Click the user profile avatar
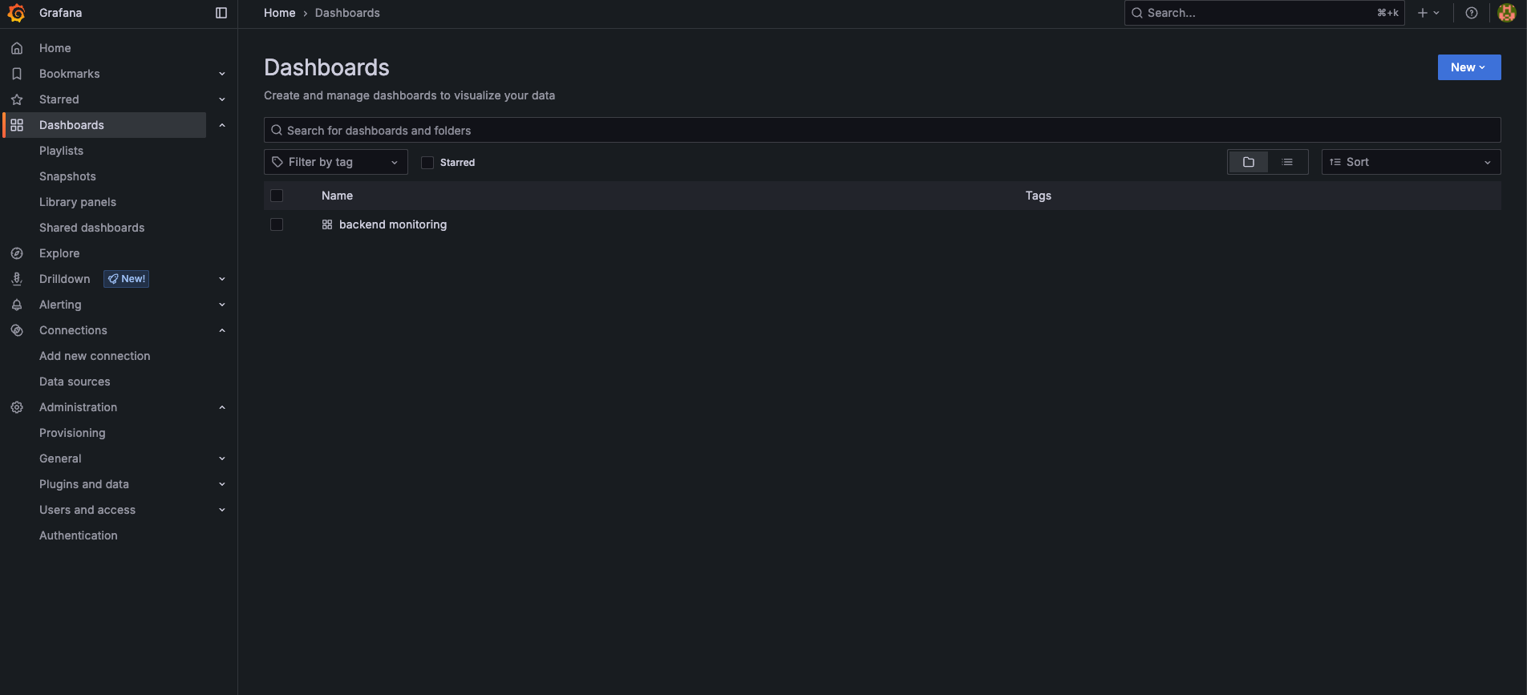Viewport: 1527px width, 695px height. 1507,13
